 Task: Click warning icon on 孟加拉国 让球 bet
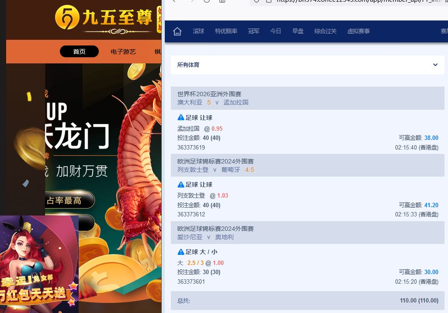(181, 118)
